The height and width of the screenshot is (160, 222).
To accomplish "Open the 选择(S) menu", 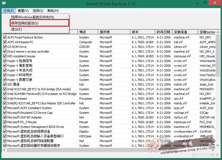I will [x=38, y=11].
